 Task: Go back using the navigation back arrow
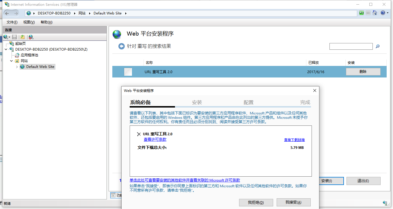[7, 13]
